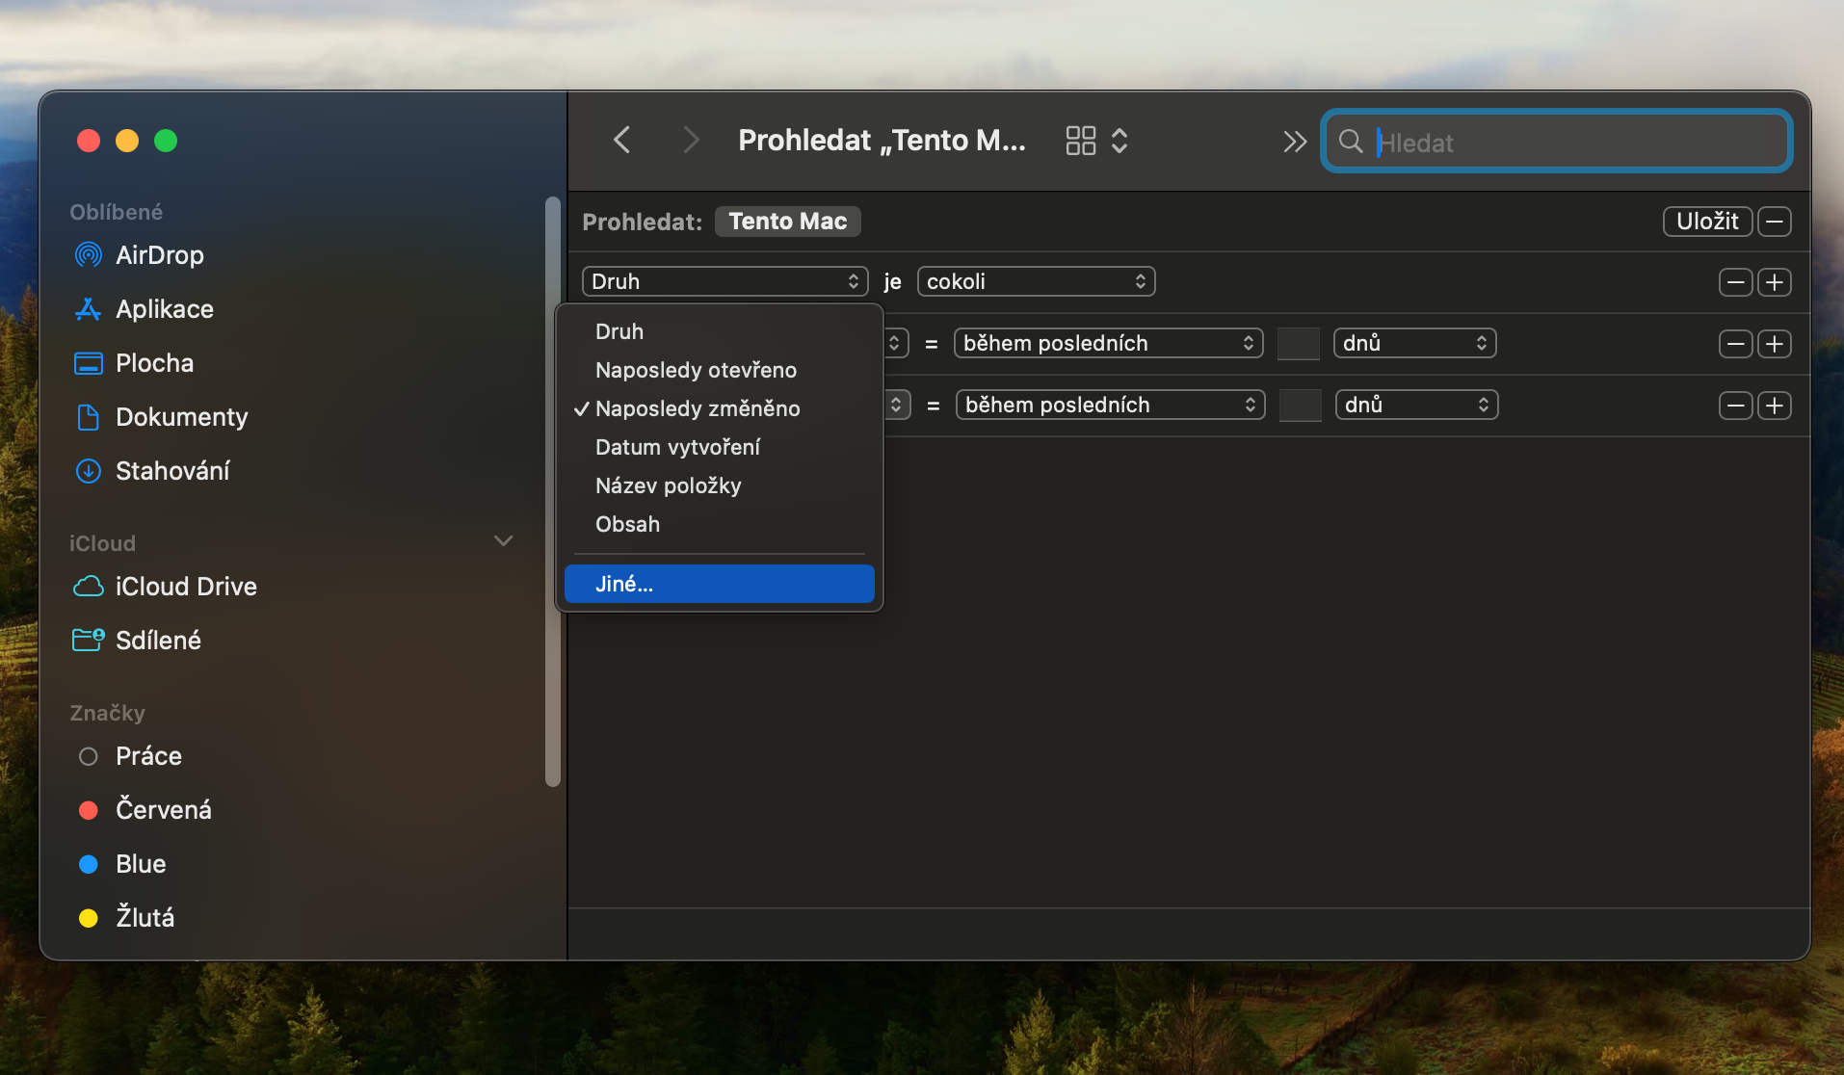Choose Naposledy otevřeno from the menu
The width and height of the screenshot is (1844, 1075).
point(720,370)
